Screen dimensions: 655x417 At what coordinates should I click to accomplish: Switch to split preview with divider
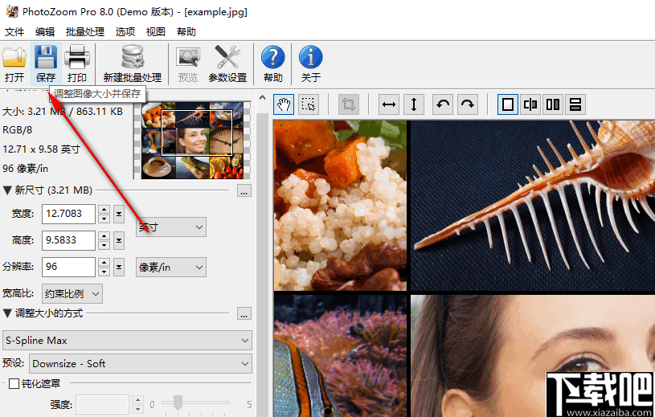530,104
